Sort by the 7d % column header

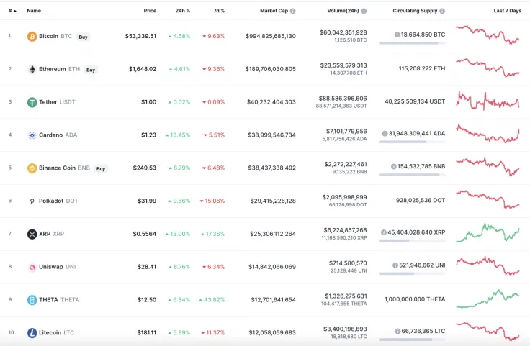pyautogui.click(x=218, y=11)
